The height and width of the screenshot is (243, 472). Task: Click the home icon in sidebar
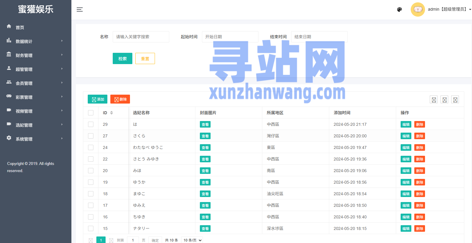pos(9,26)
